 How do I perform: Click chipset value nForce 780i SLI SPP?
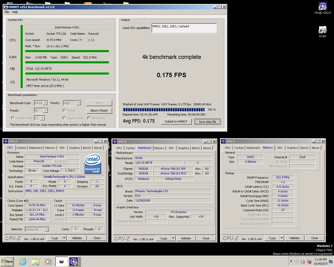click(x=173, y=169)
